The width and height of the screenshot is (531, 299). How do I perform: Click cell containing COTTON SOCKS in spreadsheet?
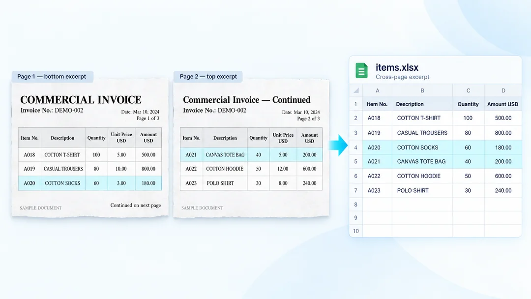tap(422, 148)
